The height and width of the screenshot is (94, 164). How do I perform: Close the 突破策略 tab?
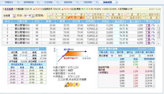pyautogui.click(x=97, y=2)
